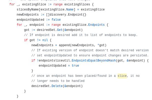The image size is (152, 100).
Task: Click "slicesByName" variable at line start
Action: click(x=28, y=9)
